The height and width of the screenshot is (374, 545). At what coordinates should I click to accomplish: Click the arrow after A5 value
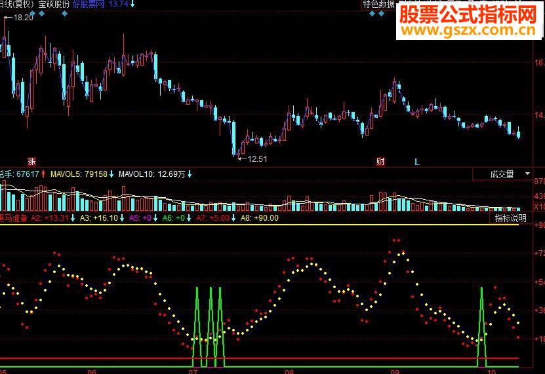[155, 218]
